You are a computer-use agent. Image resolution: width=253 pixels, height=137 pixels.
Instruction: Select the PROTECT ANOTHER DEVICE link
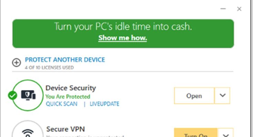[65, 60]
